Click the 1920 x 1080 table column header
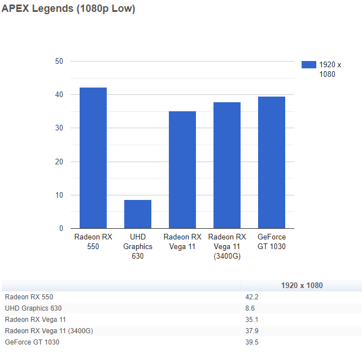362x353 pixels. (x=302, y=285)
